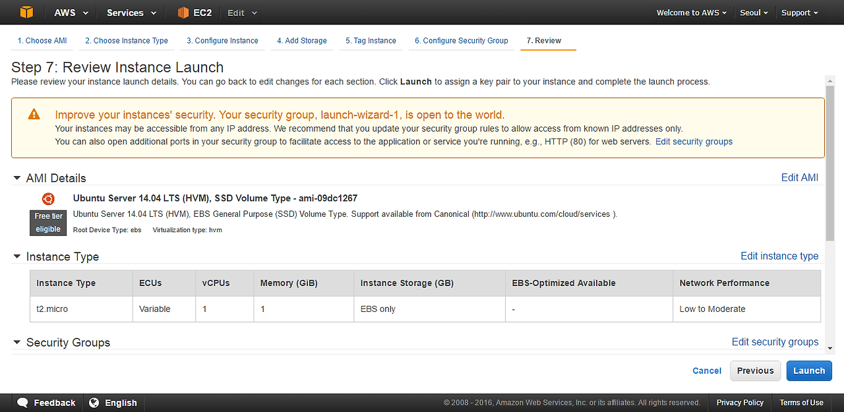The width and height of the screenshot is (844, 412).
Task: Collapse the Instance Type section
Action: pos(17,256)
